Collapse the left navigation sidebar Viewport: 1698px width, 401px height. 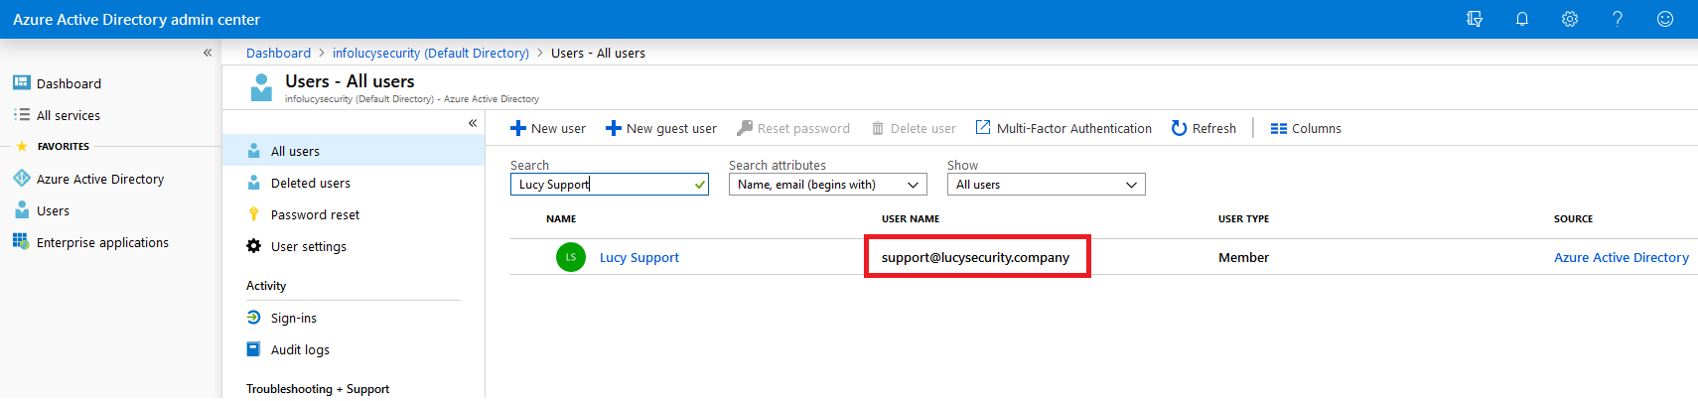tap(208, 53)
